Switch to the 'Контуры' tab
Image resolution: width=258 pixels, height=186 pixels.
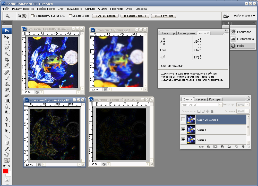click(215, 99)
